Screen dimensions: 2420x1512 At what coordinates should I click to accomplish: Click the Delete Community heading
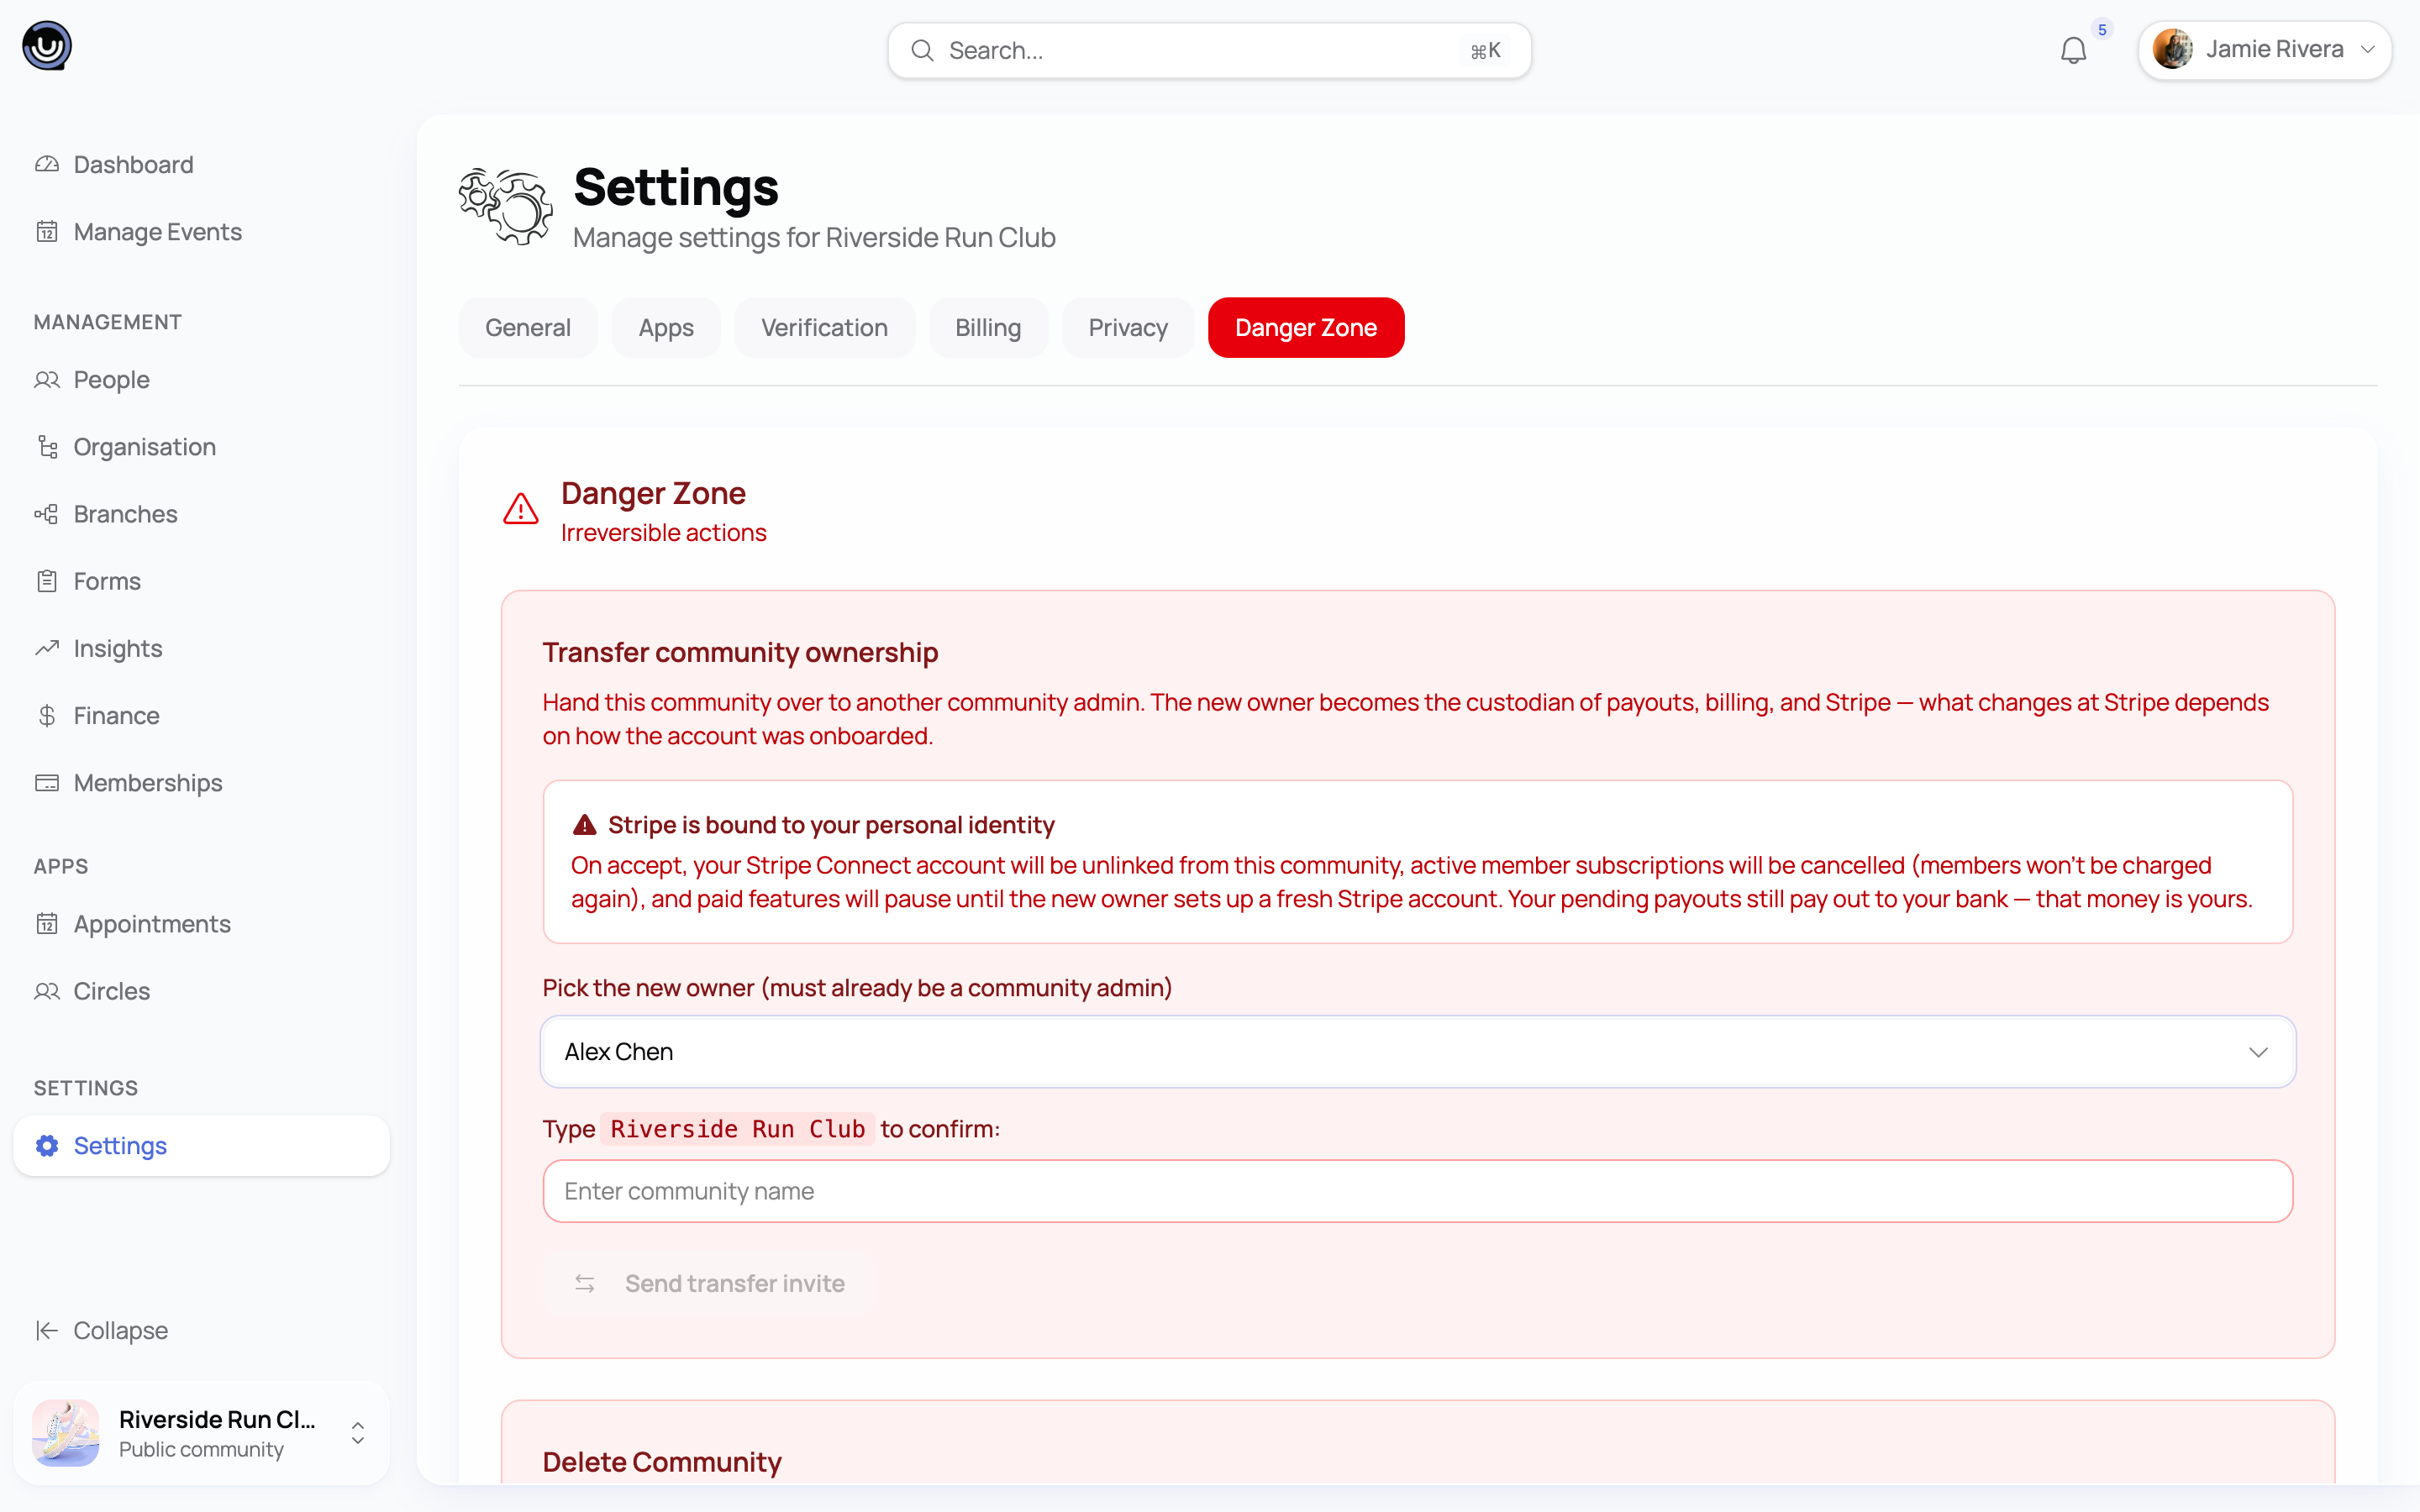tap(662, 1461)
